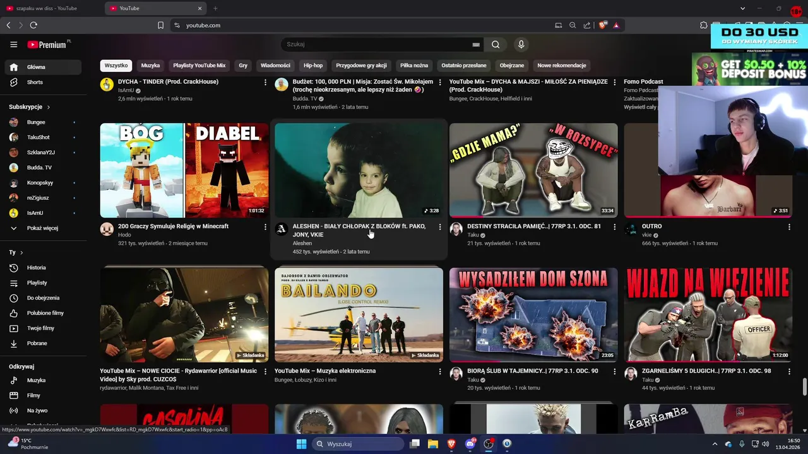808x454 pixels.
Task: Open on-screen keyboard icon in search box
Action: tap(476, 45)
